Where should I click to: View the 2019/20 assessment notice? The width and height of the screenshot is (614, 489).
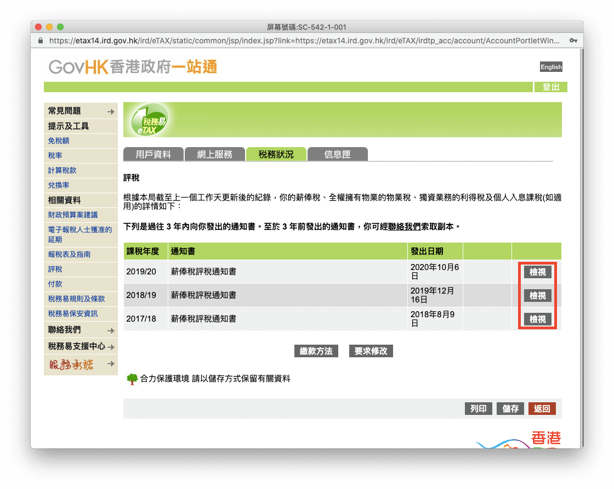click(537, 272)
